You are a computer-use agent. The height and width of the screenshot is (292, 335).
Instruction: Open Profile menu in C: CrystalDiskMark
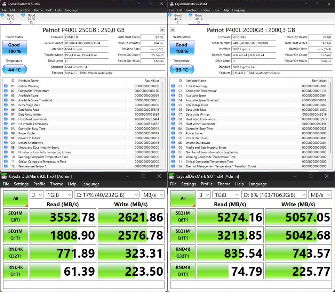pyautogui.click(x=39, y=184)
